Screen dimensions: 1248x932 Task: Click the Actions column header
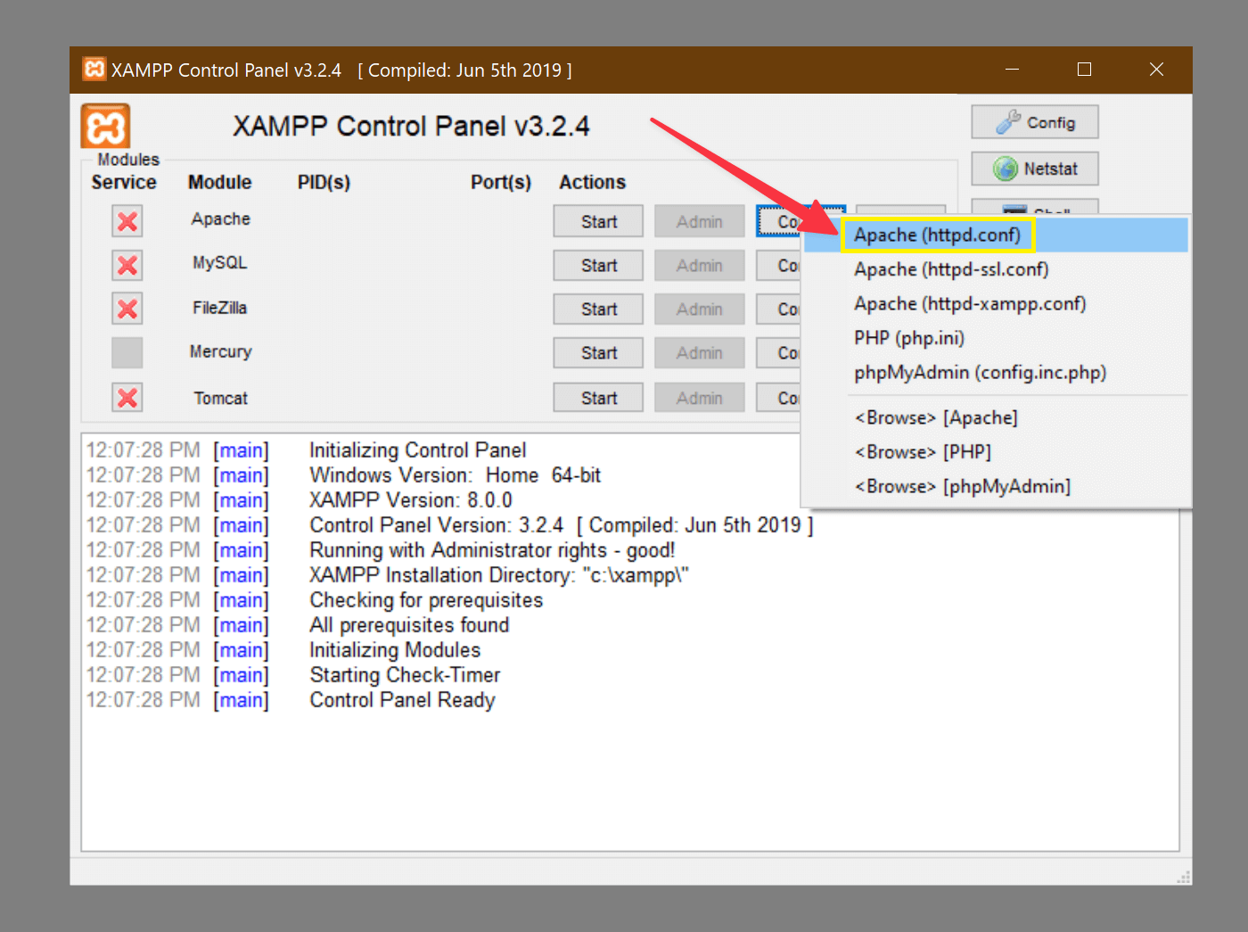592,182
